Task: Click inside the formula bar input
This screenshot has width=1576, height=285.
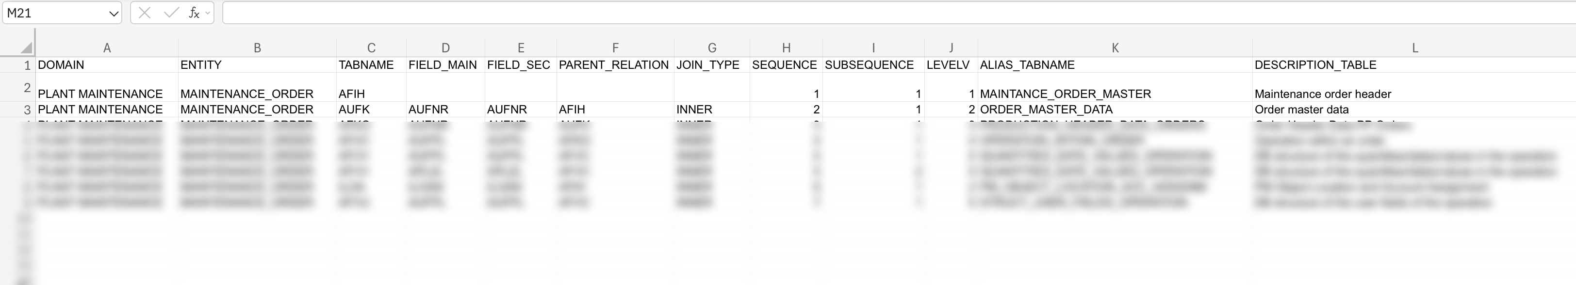Action: [856, 13]
